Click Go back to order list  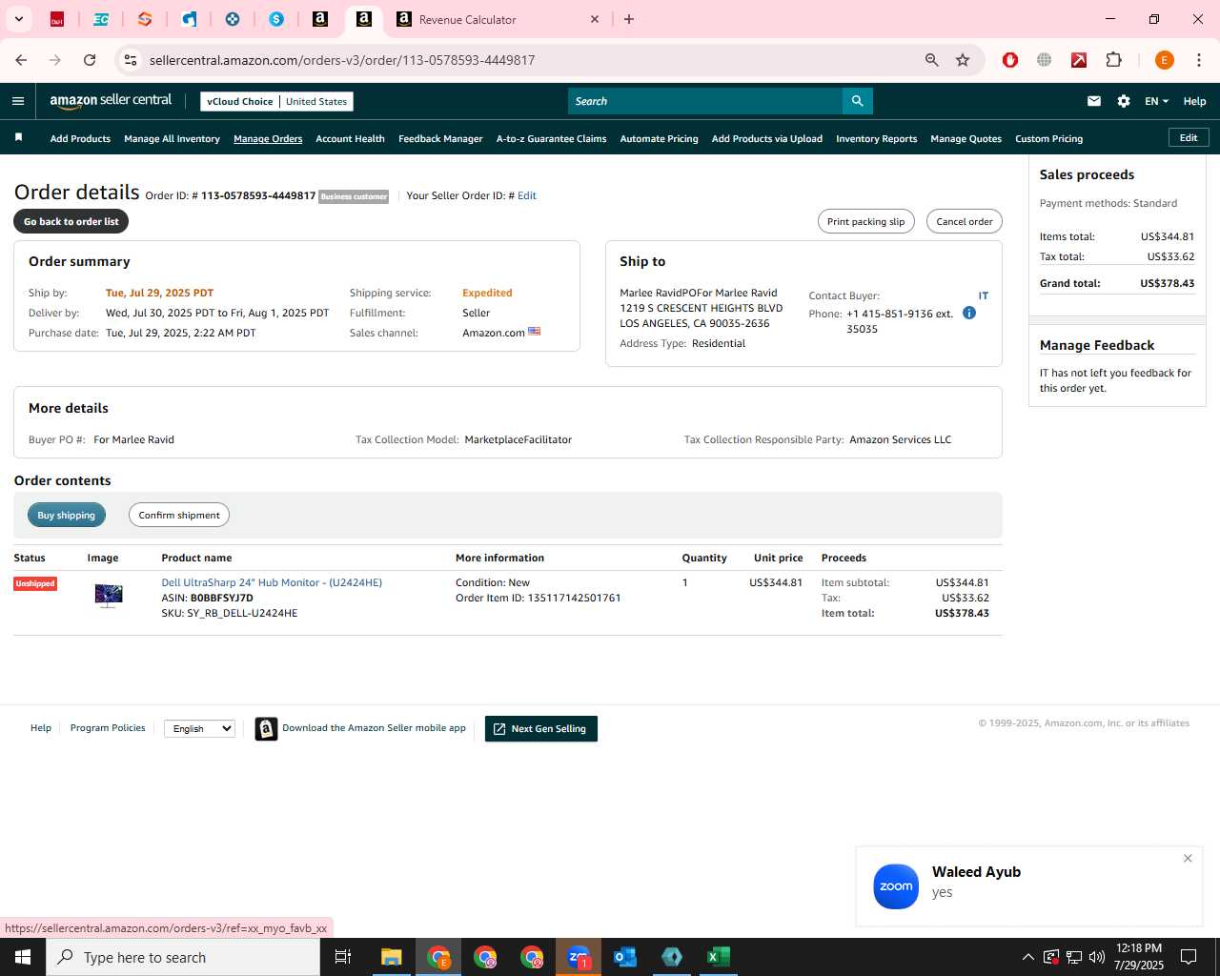(71, 221)
